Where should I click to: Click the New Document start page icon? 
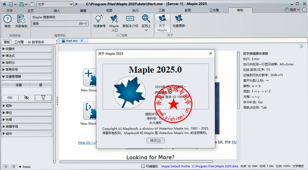90,77
